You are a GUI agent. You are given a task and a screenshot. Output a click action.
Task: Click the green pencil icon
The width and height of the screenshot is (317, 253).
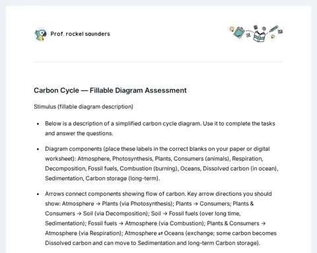click(x=273, y=29)
